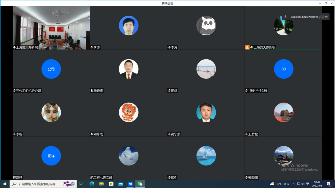Select the tree-lined path avatar of 上海交大陈新权
The image size is (335, 188).
[284, 26]
